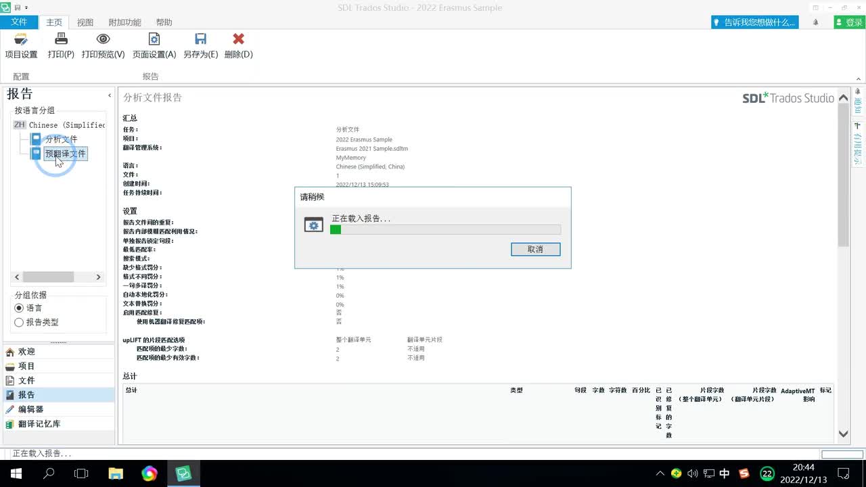Click the notification bell in ribbon header
This screenshot has height=487, width=866.
[815, 22]
